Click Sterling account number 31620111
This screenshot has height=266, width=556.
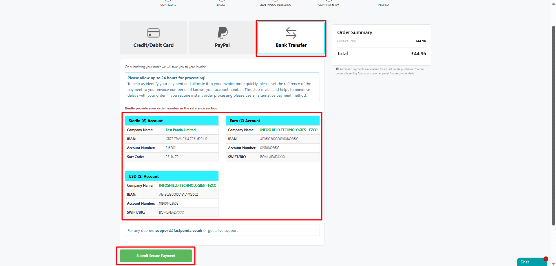pyautogui.click(x=172, y=148)
